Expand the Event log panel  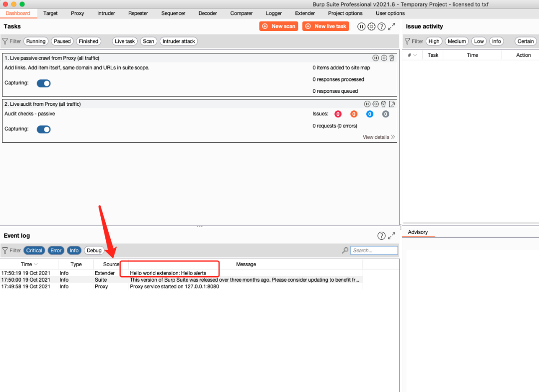[392, 236]
